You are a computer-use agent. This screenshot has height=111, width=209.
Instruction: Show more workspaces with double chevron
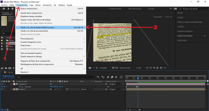pyautogui.click(x=171, y=9)
